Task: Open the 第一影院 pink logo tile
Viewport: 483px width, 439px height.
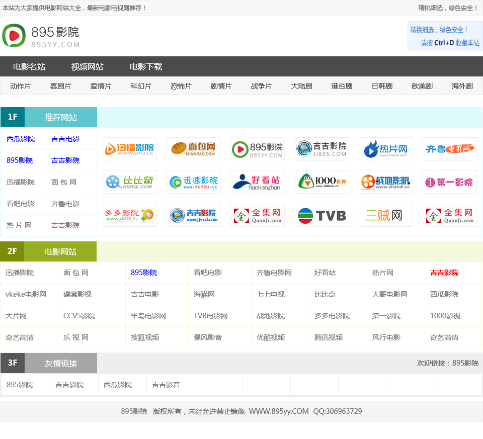Action: click(450, 182)
